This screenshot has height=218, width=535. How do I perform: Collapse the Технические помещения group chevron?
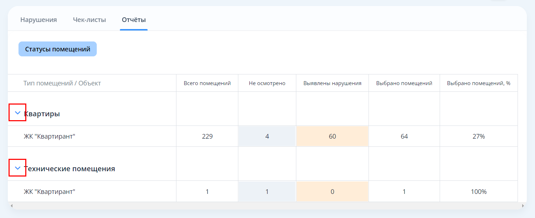(17, 168)
